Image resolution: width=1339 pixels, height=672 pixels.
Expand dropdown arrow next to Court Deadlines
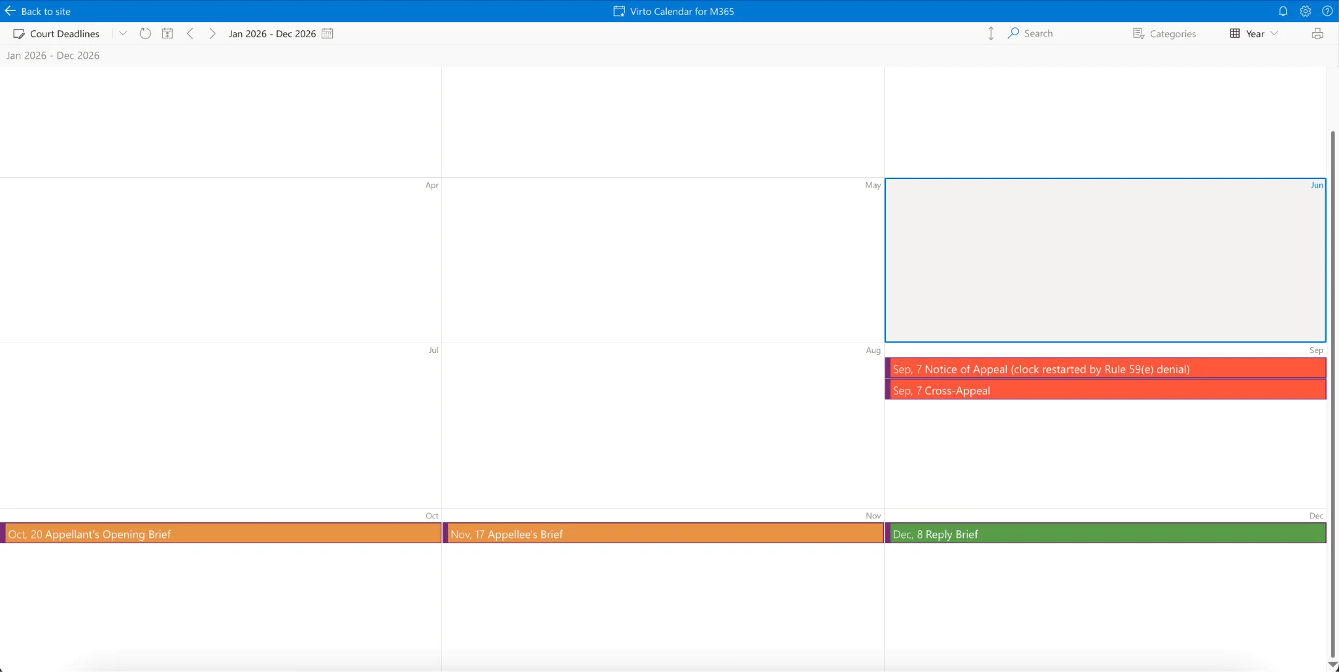[x=123, y=33]
